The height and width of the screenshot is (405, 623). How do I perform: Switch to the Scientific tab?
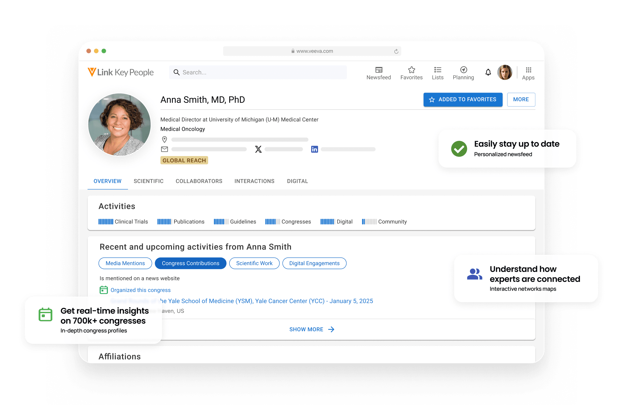point(148,181)
